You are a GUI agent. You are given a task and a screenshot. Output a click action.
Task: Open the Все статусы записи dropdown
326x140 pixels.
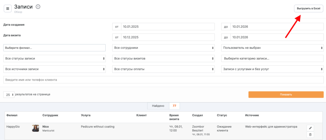pos(54,59)
